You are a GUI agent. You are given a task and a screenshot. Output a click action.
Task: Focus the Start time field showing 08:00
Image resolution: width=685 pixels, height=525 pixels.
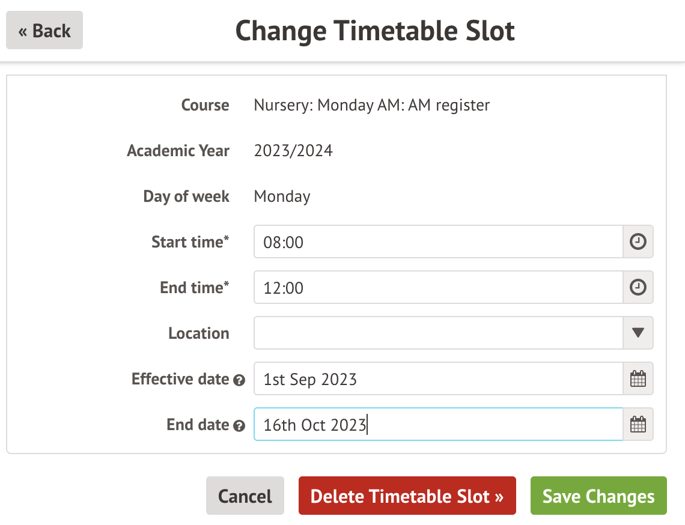(x=437, y=242)
